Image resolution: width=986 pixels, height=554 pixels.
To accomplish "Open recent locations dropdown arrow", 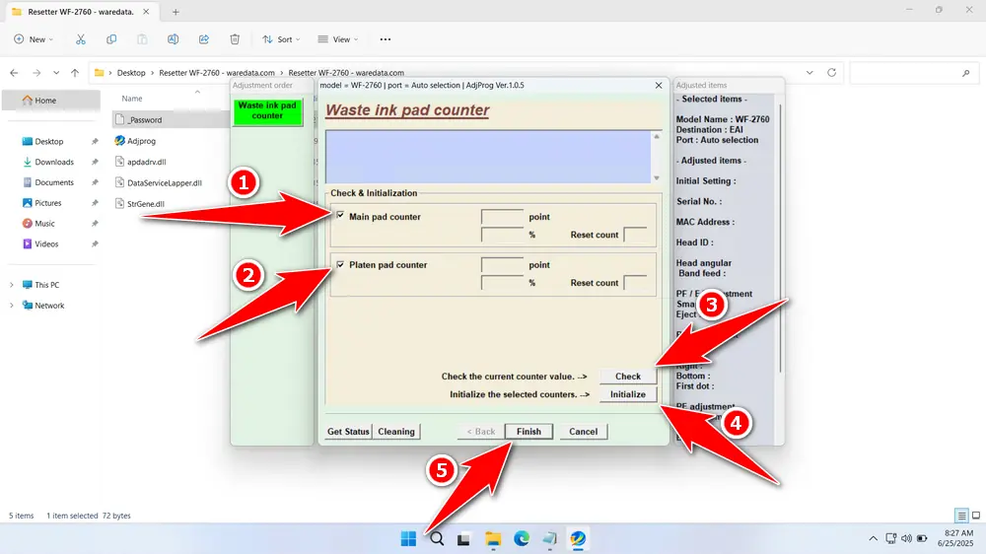I will click(x=56, y=73).
